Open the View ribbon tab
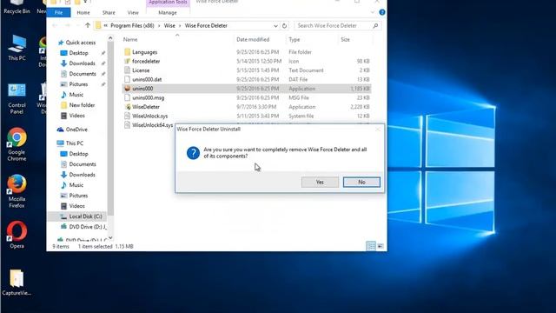The width and height of the screenshot is (556, 313). point(133,12)
